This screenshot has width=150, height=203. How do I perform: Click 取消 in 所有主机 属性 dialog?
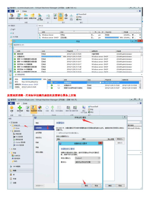tap(120, 186)
